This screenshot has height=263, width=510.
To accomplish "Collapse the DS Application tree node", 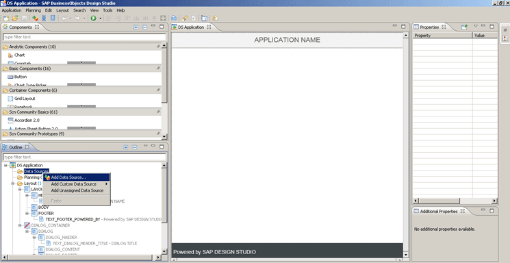I will point(5,165).
